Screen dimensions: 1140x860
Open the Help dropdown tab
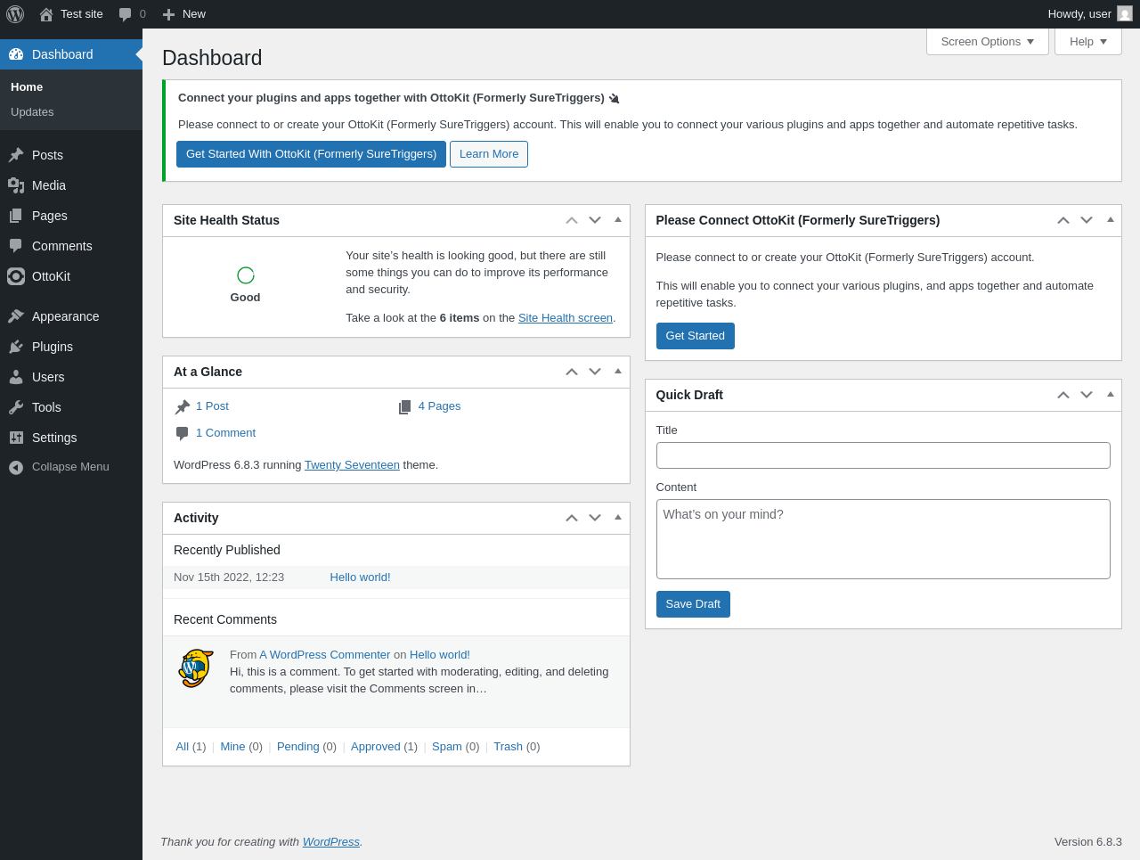click(1087, 42)
